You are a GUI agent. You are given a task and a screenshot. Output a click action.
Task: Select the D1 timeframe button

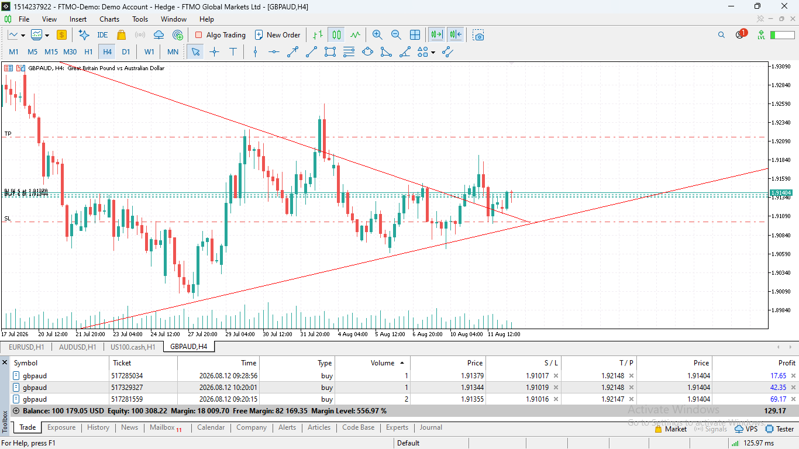(x=126, y=51)
